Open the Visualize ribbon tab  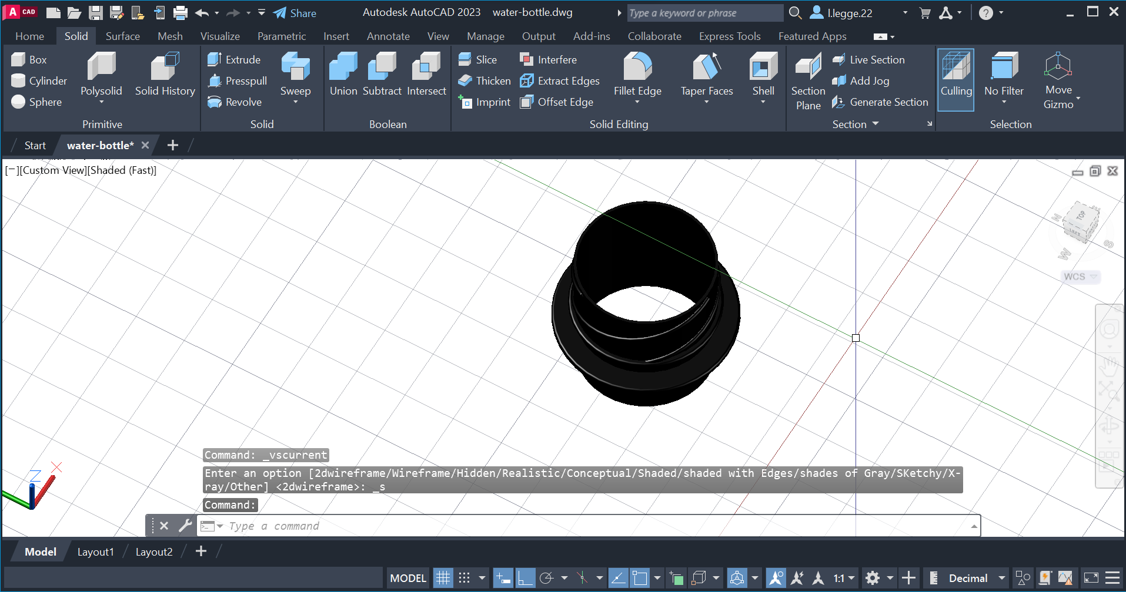point(220,36)
